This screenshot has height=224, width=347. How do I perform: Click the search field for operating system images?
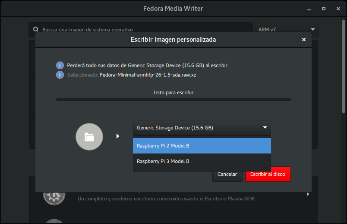pyautogui.click(x=141, y=30)
